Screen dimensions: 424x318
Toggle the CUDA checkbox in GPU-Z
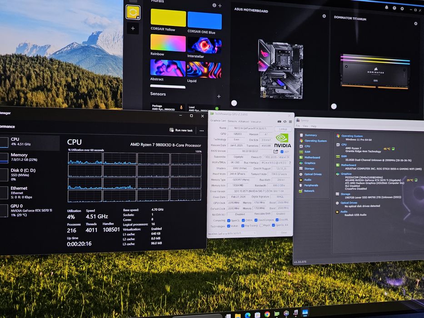coord(243,220)
